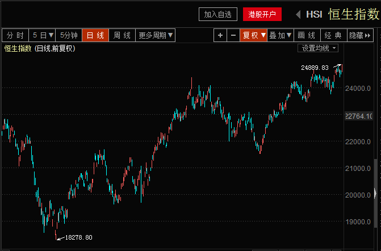Screen dimensions: 381x251
Task: Open the 复权 adjustment dropdown
Action: 253,35
